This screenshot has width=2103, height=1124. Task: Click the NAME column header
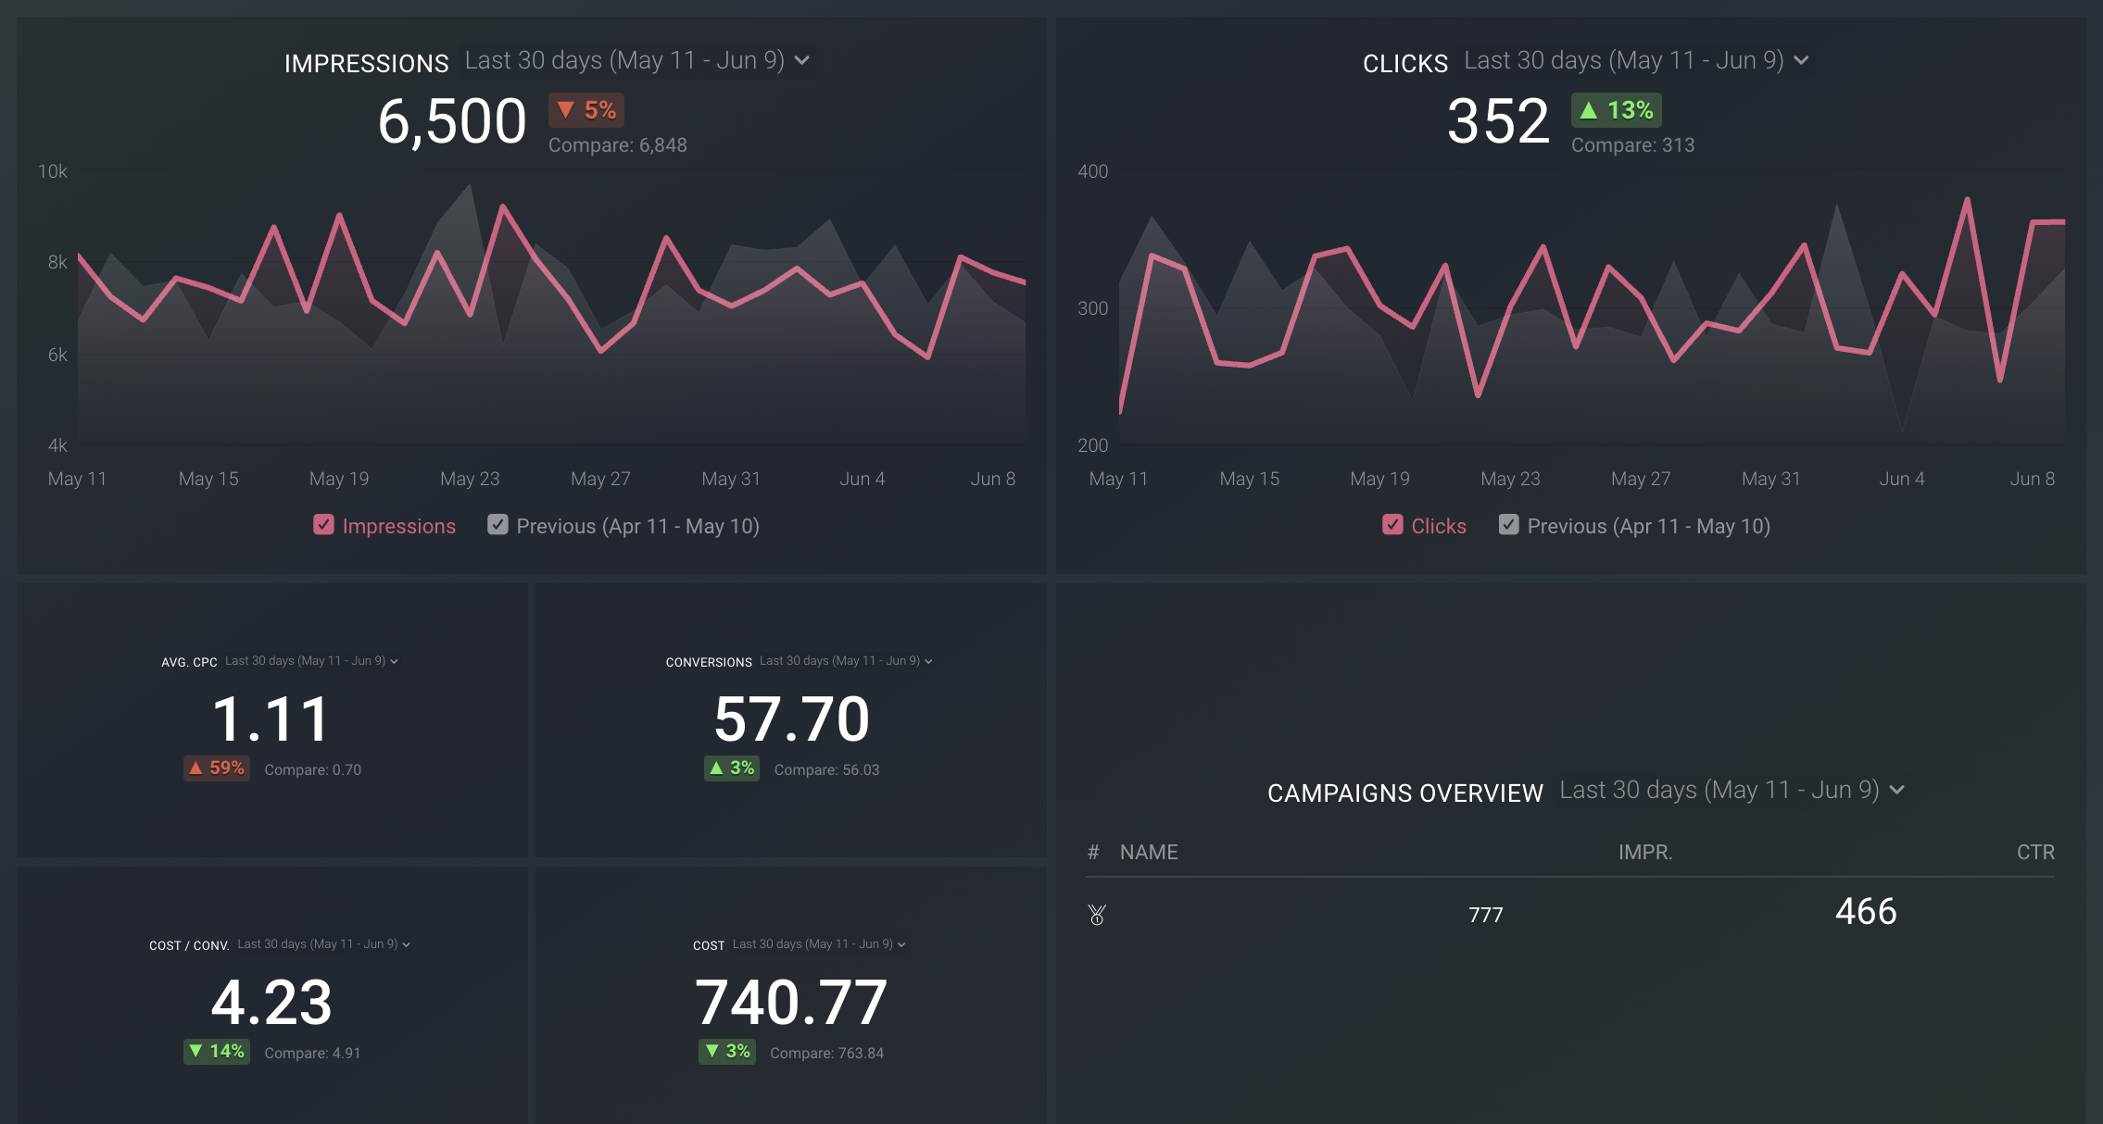(x=1149, y=852)
